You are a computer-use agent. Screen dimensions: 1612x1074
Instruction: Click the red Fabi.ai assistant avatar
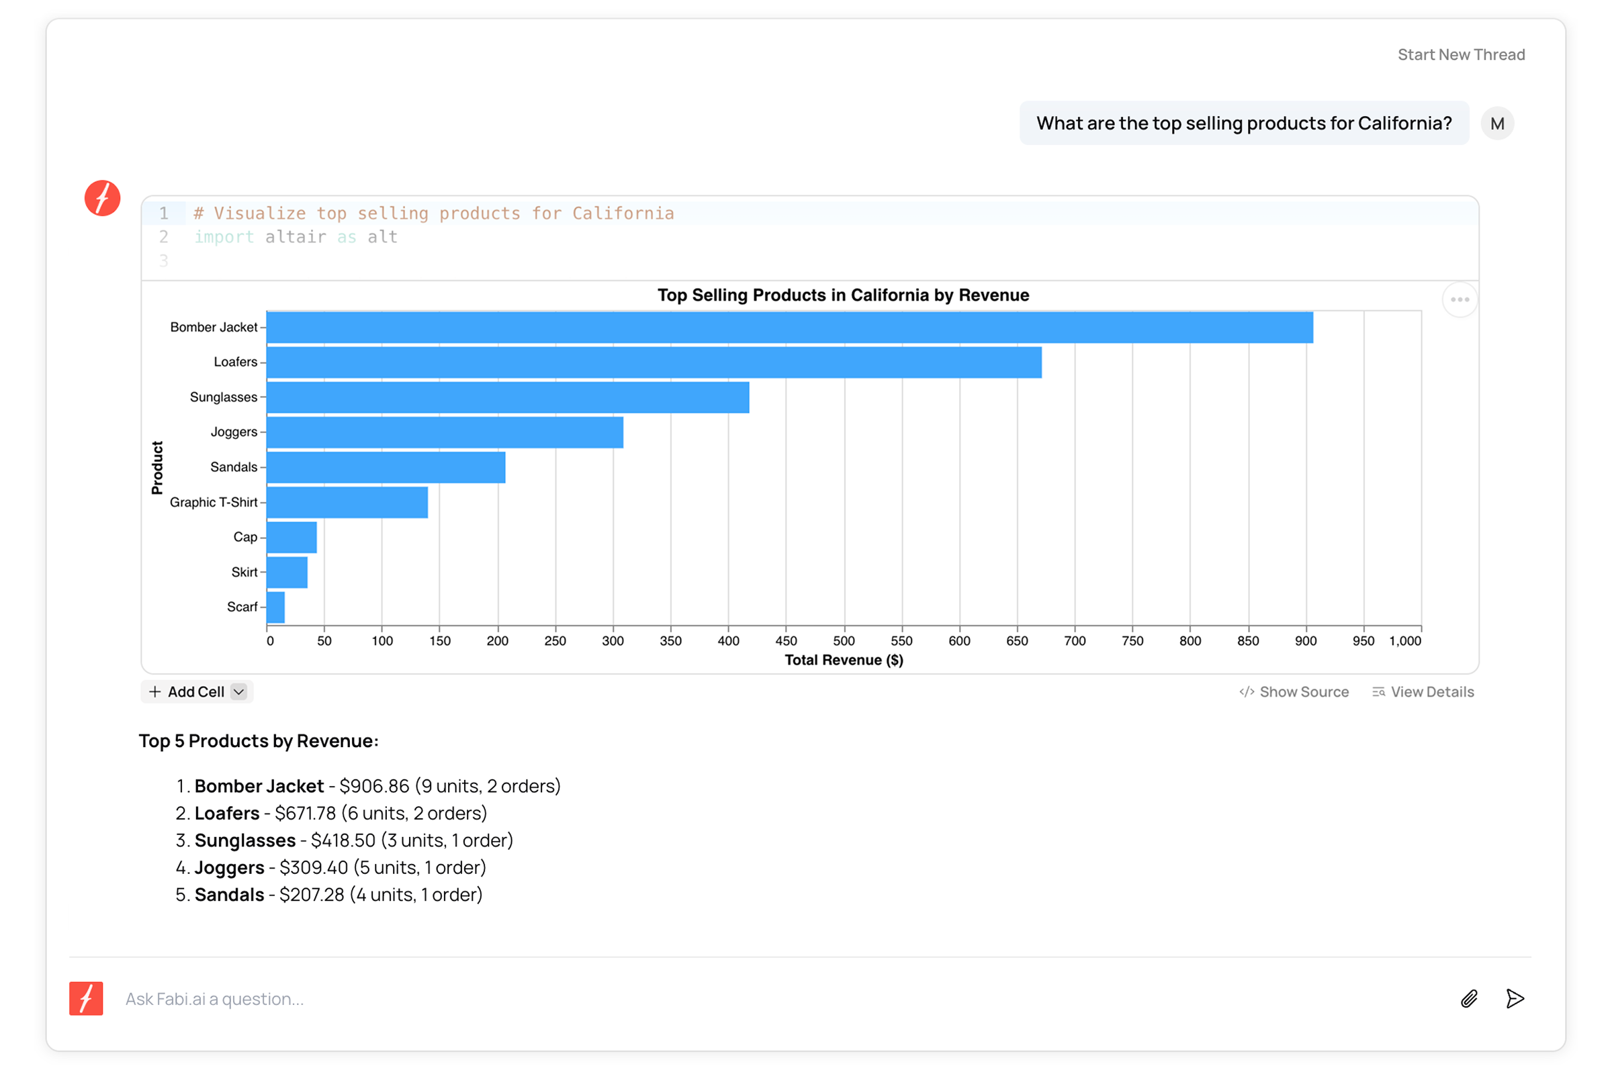click(x=103, y=199)
